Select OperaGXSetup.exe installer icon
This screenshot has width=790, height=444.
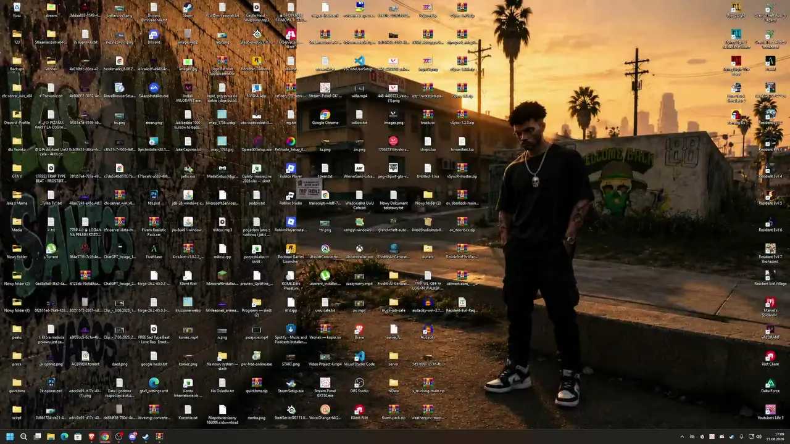(257, 144)
